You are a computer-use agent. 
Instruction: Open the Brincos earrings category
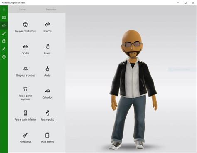pos(47,27)
